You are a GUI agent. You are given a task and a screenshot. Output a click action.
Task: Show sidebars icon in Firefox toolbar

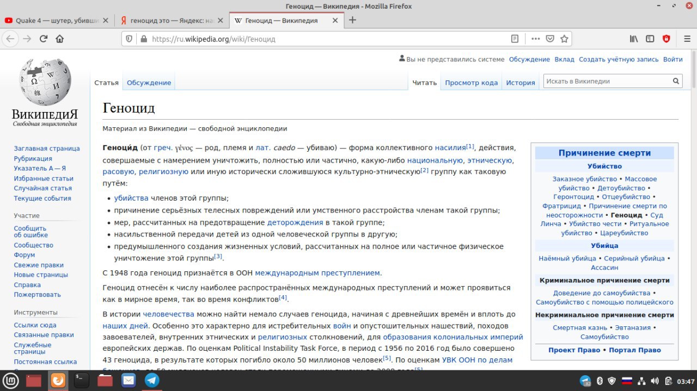(x=650, y=39)
